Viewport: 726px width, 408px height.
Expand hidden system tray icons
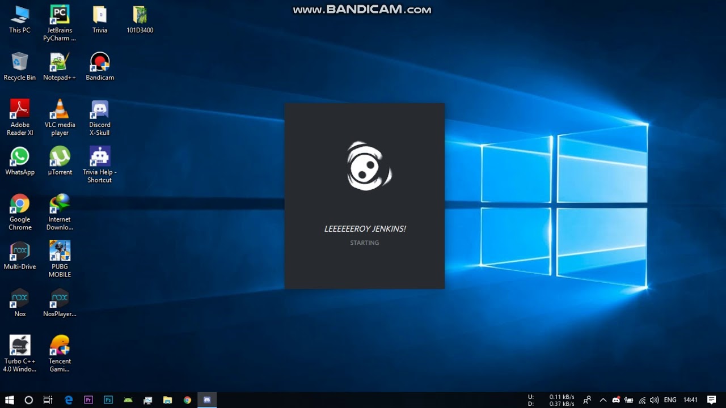click(x=603, y=400)
